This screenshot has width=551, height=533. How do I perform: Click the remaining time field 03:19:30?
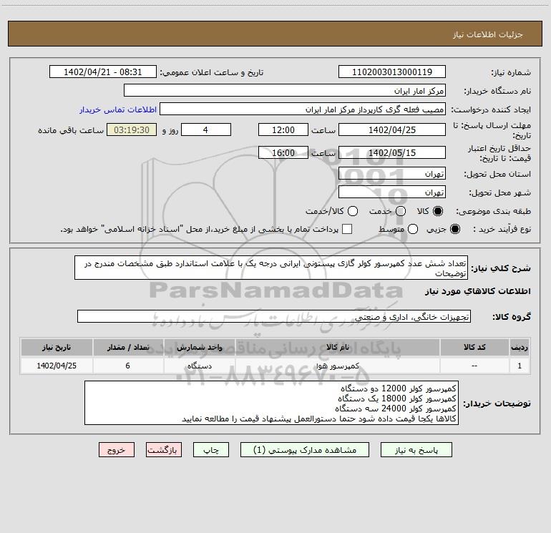coord(132,129)
